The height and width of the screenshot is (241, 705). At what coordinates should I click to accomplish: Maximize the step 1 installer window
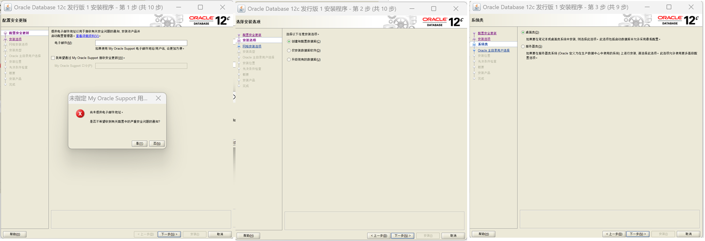[200, 7]
